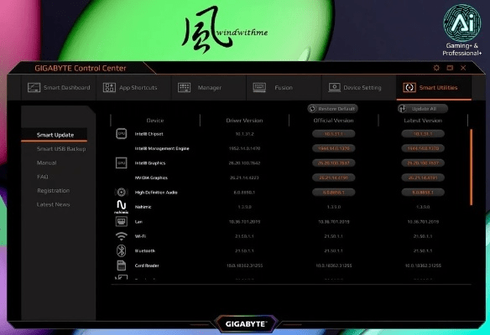This screenshot has height=335, width=490.
Task: Click the speaker icon beside High Definition Audio
Action: pos(122,192)
